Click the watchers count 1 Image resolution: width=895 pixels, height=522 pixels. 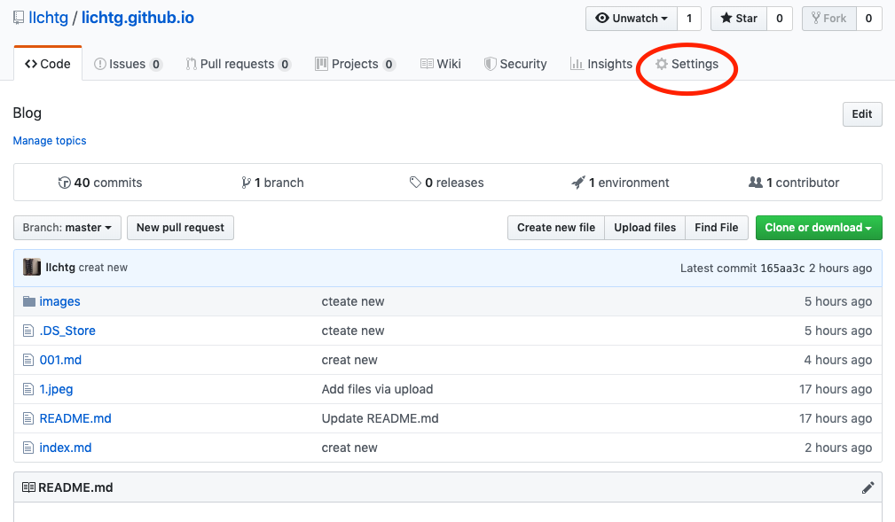click(689, 19)
